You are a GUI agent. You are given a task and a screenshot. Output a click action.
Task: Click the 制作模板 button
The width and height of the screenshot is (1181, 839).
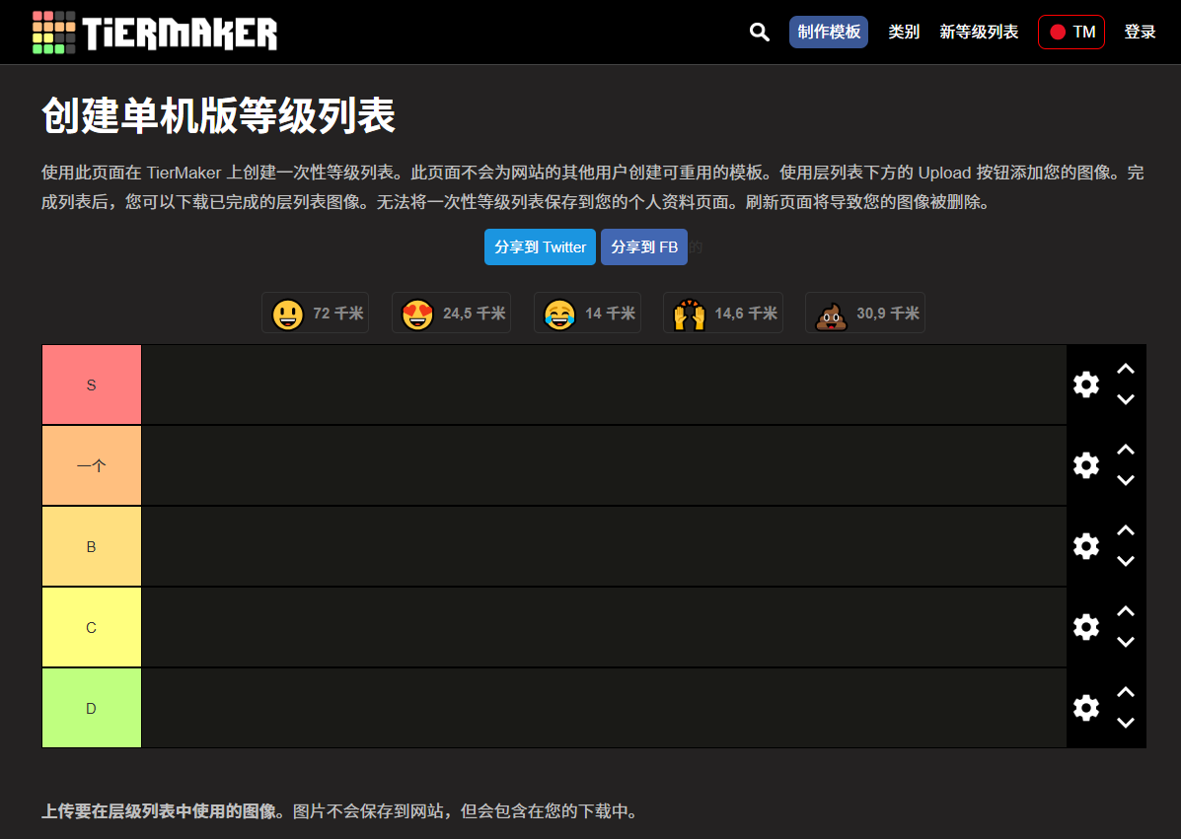click(x=829, y=32)
